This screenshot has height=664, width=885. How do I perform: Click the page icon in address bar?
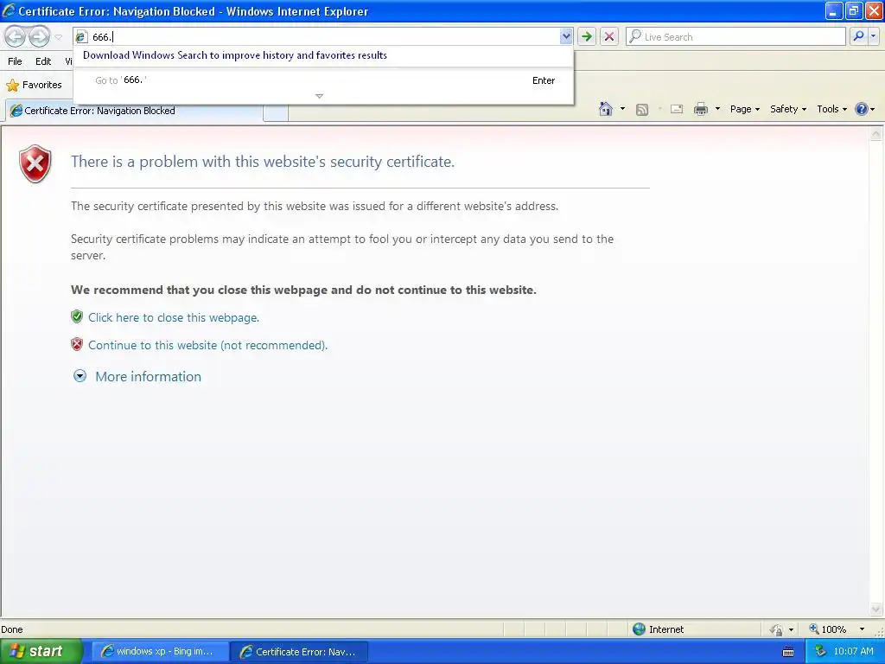(81, 36)
